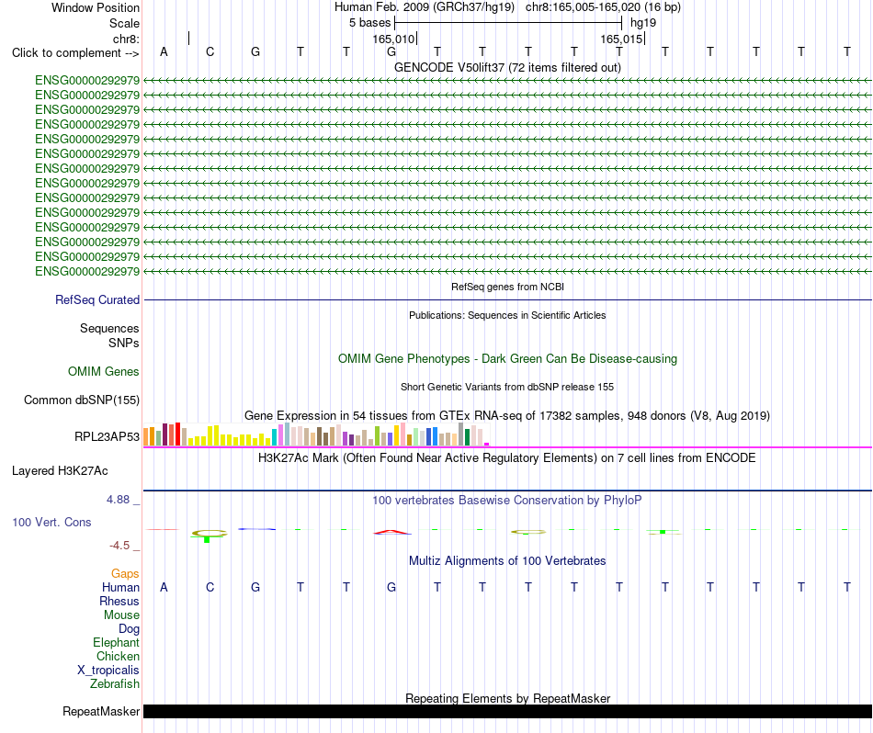The width and height of the screenshot is (873, 733).
Task: Click the RPL23AP53 gene label
Action: 107,437
